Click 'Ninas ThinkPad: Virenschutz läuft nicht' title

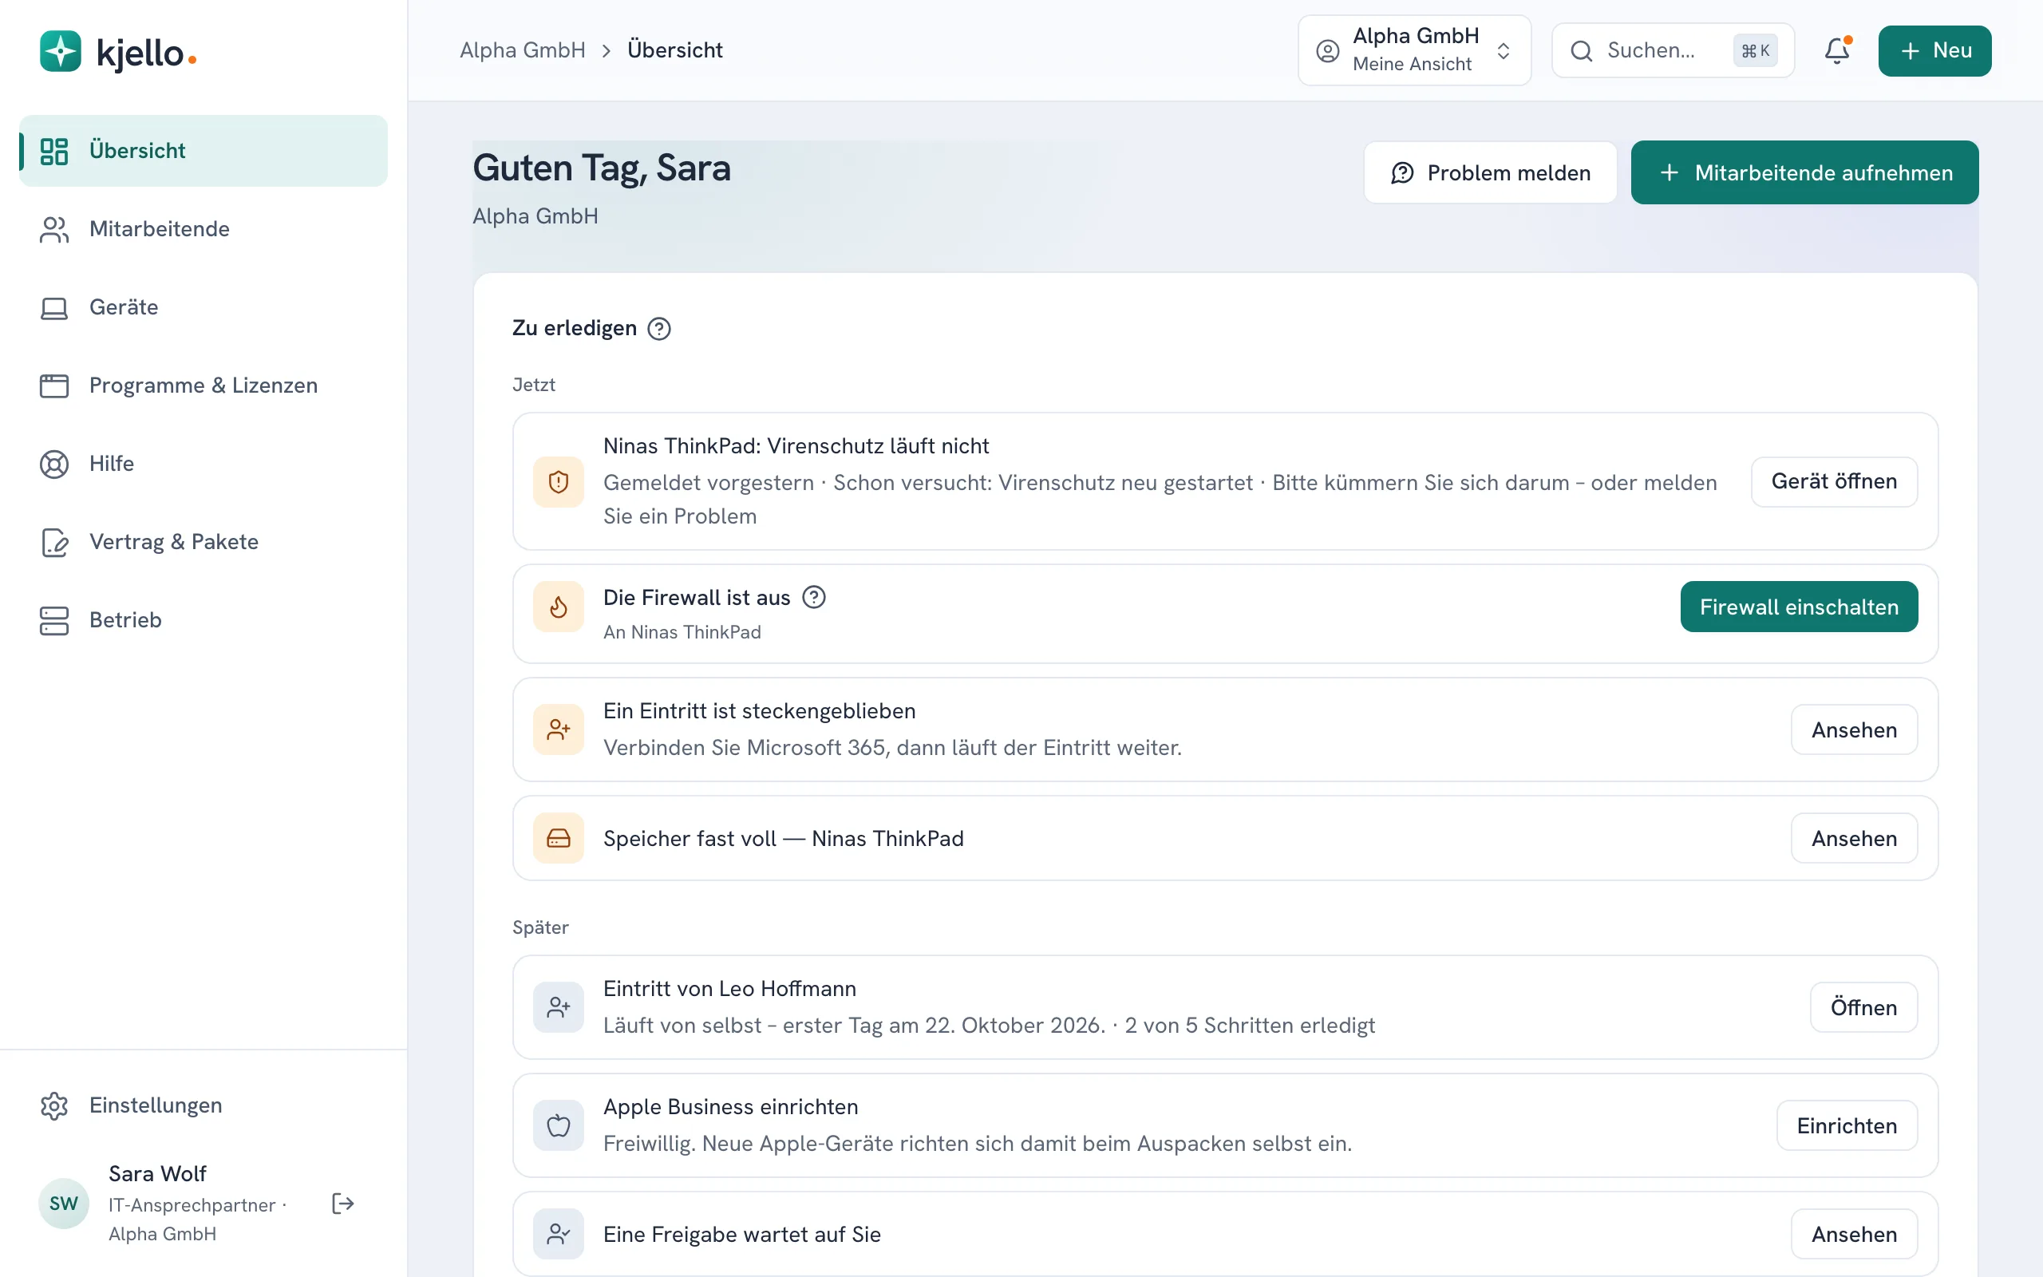(x=796, y=446)
